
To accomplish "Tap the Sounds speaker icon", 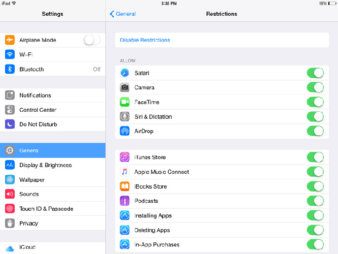I will click(x=10, y=194).
